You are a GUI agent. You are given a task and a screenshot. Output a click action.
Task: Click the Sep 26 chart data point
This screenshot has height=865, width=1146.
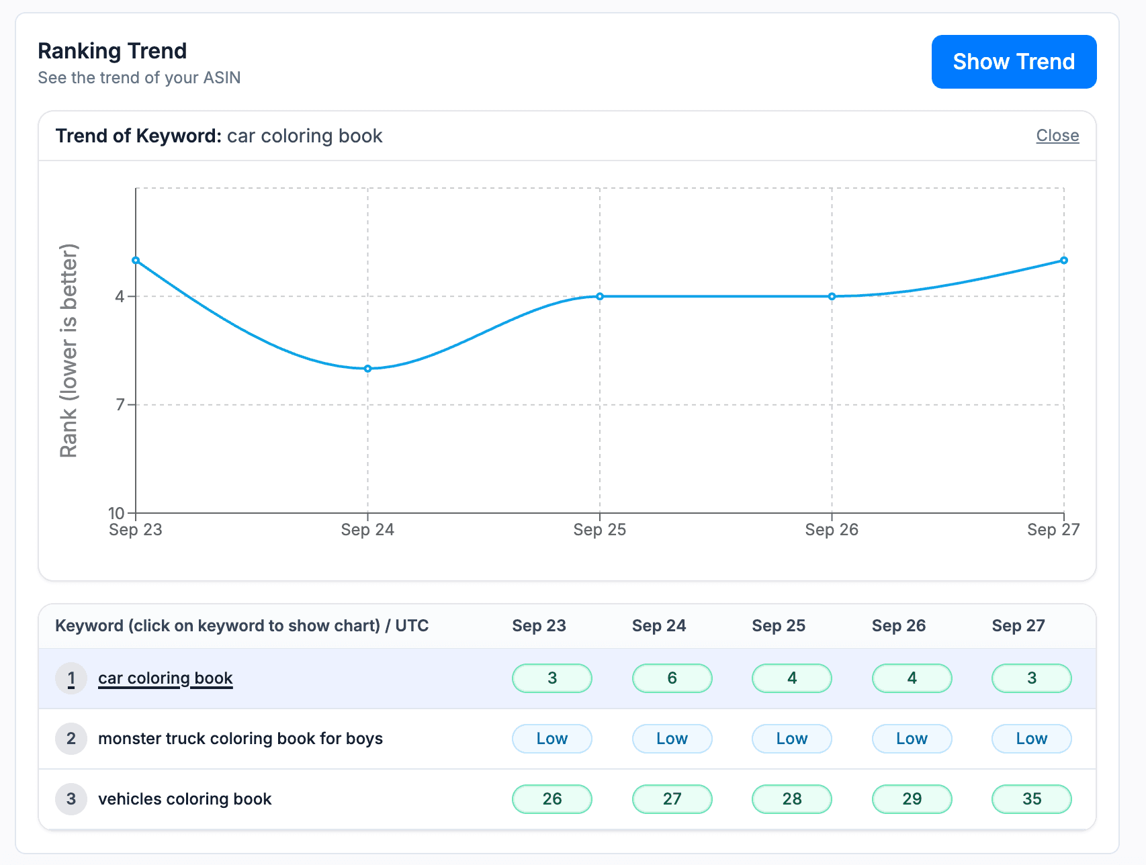(x=832, y=296)
